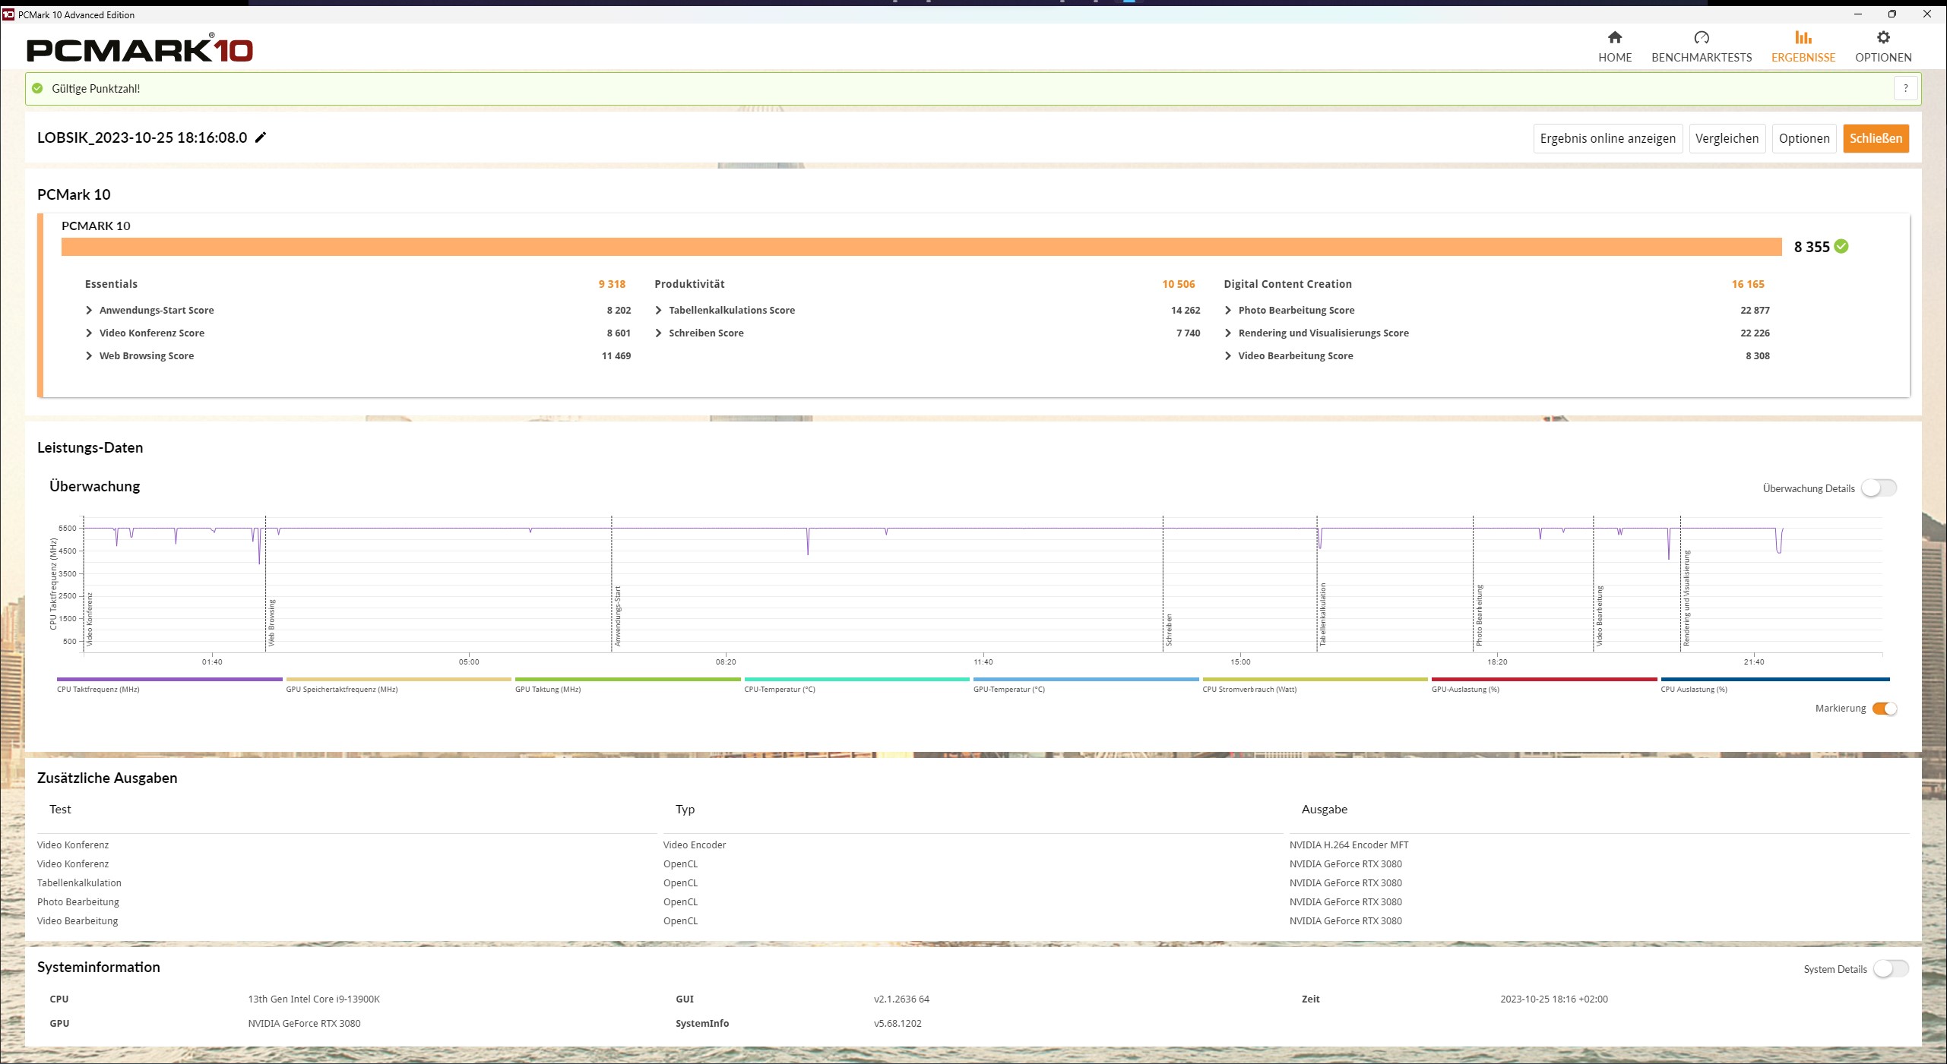Screen dimensions: 1947x1064
Task: Click the orange PCMark 10 score bar
Action: [x=921, y=247]
